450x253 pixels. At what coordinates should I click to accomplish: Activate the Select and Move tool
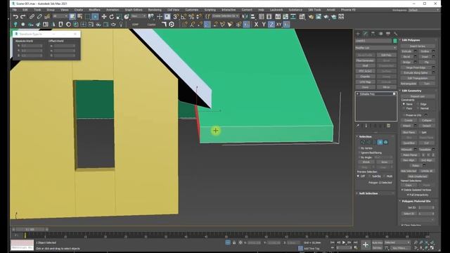pos(104,17)
